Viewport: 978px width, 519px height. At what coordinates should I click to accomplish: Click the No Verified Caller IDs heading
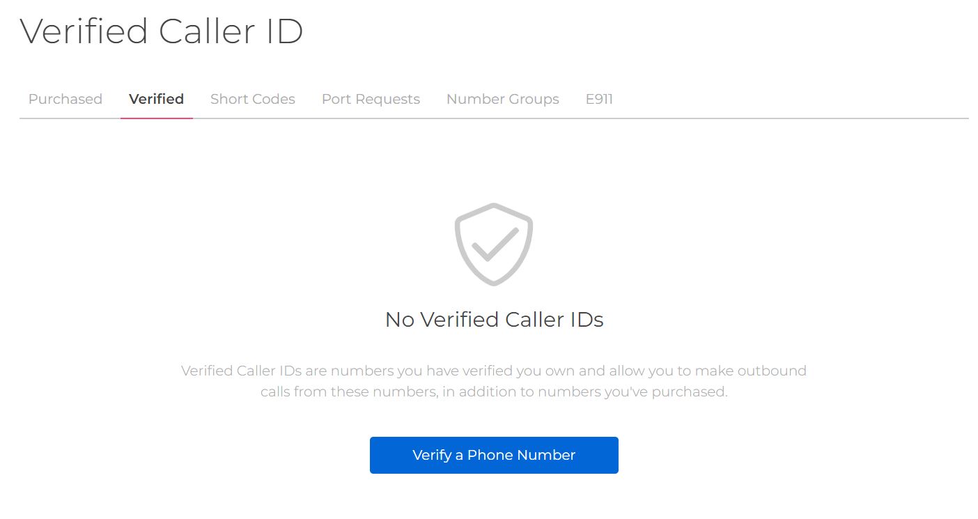(494, 320)
